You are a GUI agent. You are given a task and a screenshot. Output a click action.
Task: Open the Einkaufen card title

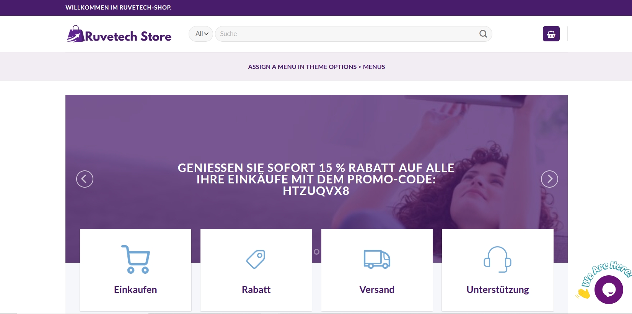pyautogui.click(x=135, y=289)
